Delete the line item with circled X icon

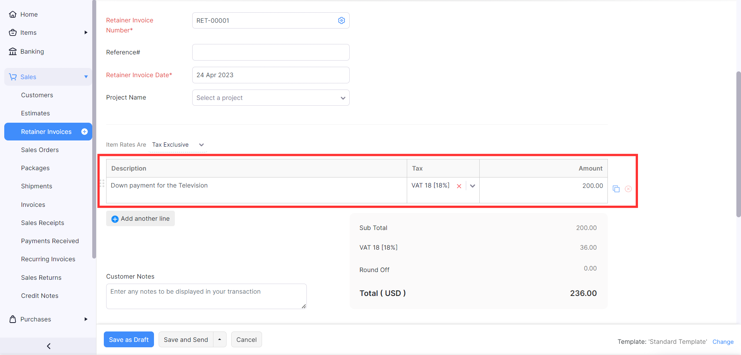(x=628, y=189)
